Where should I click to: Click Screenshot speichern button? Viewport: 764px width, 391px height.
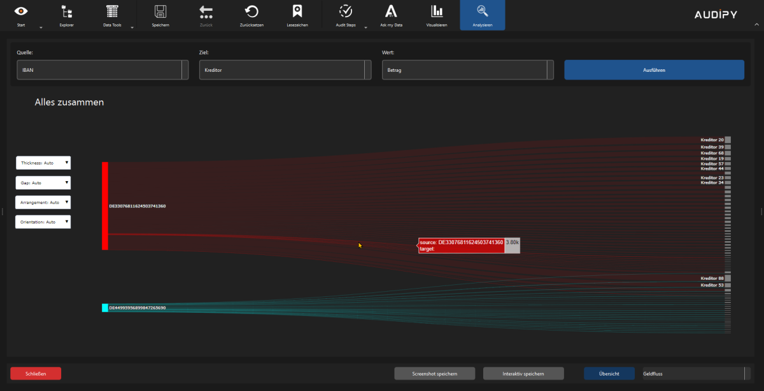click(x=434, y=373)
